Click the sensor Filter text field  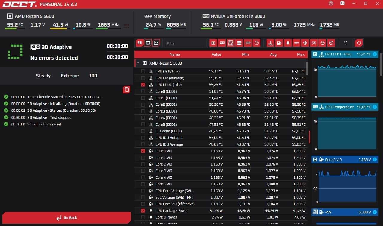[184, 43]
